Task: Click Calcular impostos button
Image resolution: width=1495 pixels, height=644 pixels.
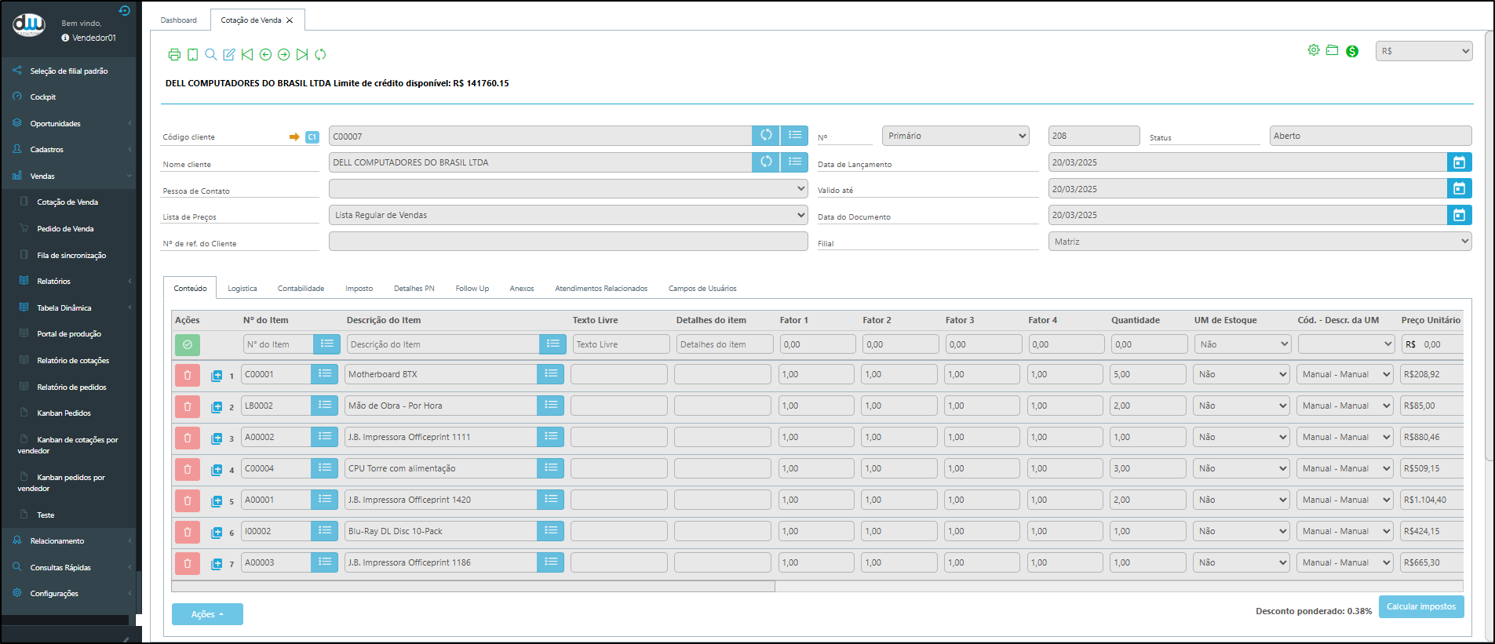Action: point(1421,606)
